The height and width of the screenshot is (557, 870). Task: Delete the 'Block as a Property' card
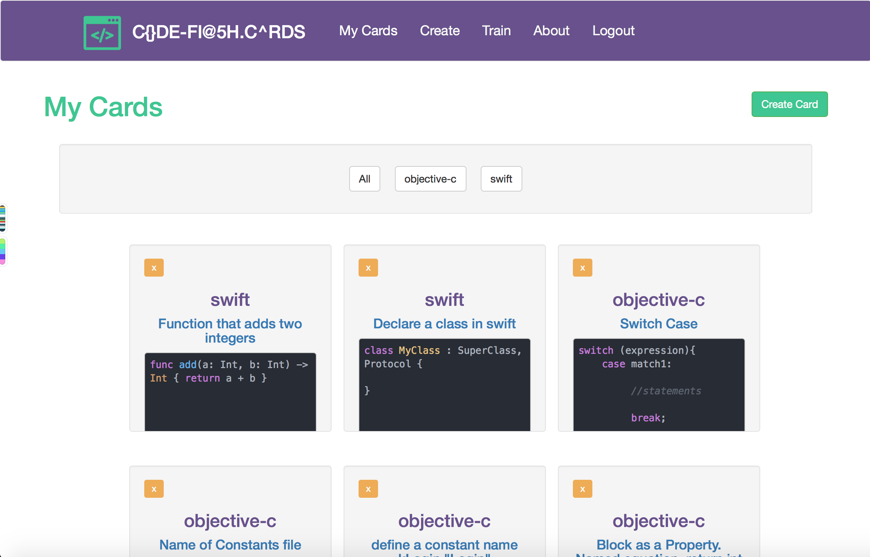pyautogui.click(x=582, y=488)
